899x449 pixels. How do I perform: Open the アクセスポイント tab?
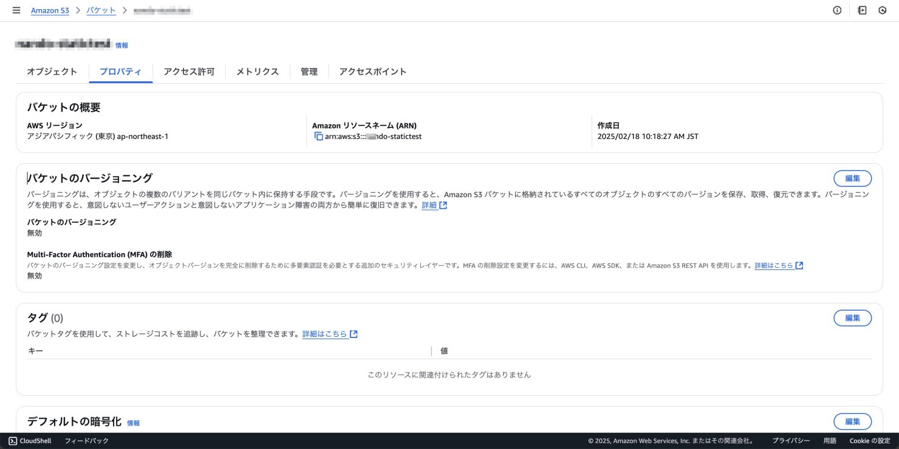[x=372, y=72]
